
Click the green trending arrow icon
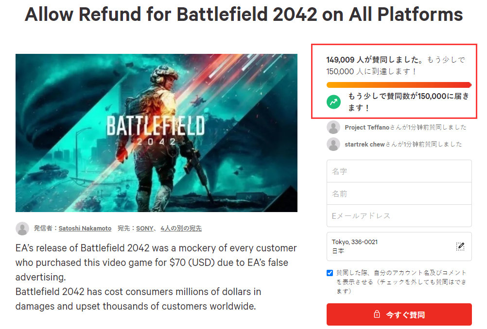tap(334, 102)
